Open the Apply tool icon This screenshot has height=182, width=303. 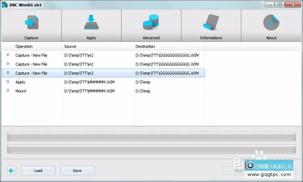pos(91,23)
